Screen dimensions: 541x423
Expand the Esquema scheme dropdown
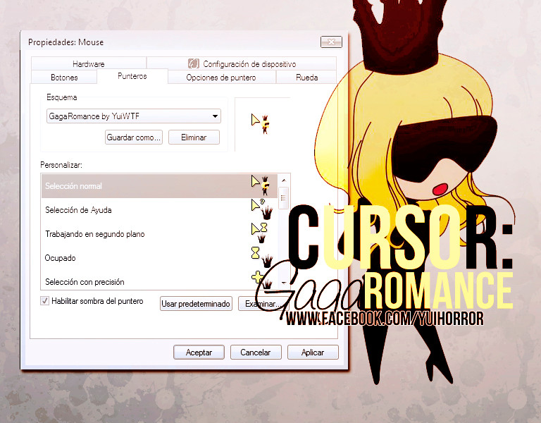[x=134, y=116]
